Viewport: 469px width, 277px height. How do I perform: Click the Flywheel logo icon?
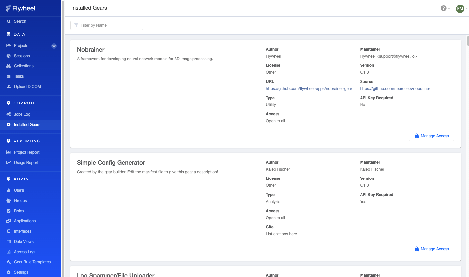tap(9, 8)
